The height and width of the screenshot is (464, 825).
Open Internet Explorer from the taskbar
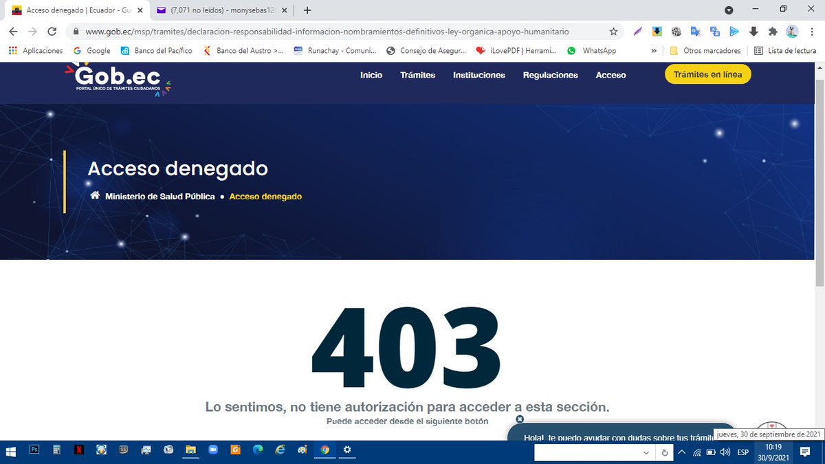280,450
